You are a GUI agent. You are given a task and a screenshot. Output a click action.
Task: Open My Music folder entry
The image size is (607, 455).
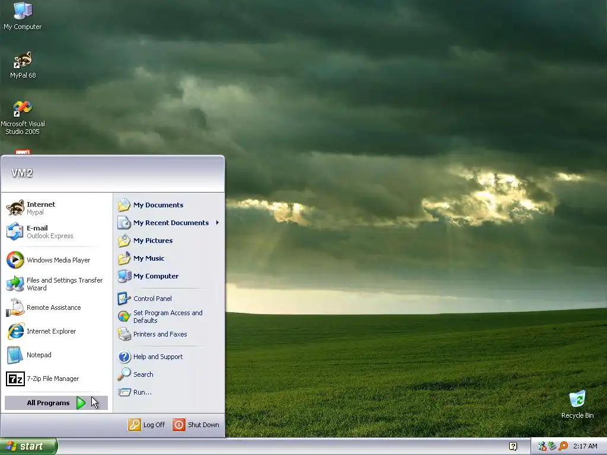pyautogui.click(x=169, y=258)
